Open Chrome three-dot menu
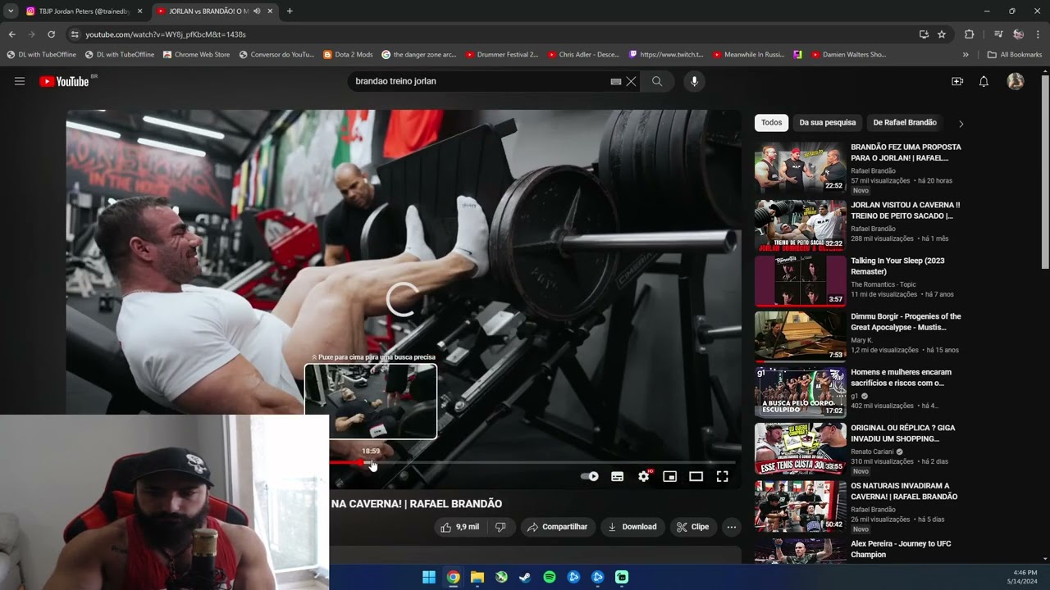 (1038, 34)
